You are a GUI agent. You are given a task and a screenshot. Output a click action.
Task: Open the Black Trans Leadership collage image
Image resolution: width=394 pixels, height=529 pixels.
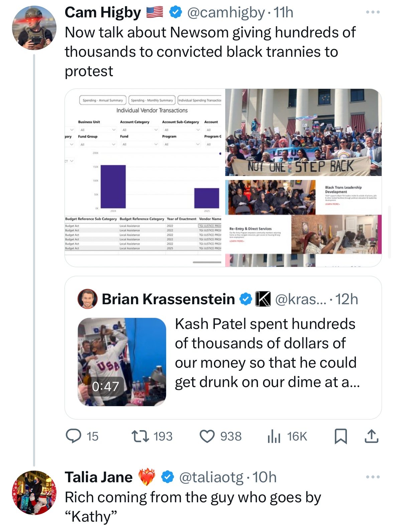click(x=303, y=222)
